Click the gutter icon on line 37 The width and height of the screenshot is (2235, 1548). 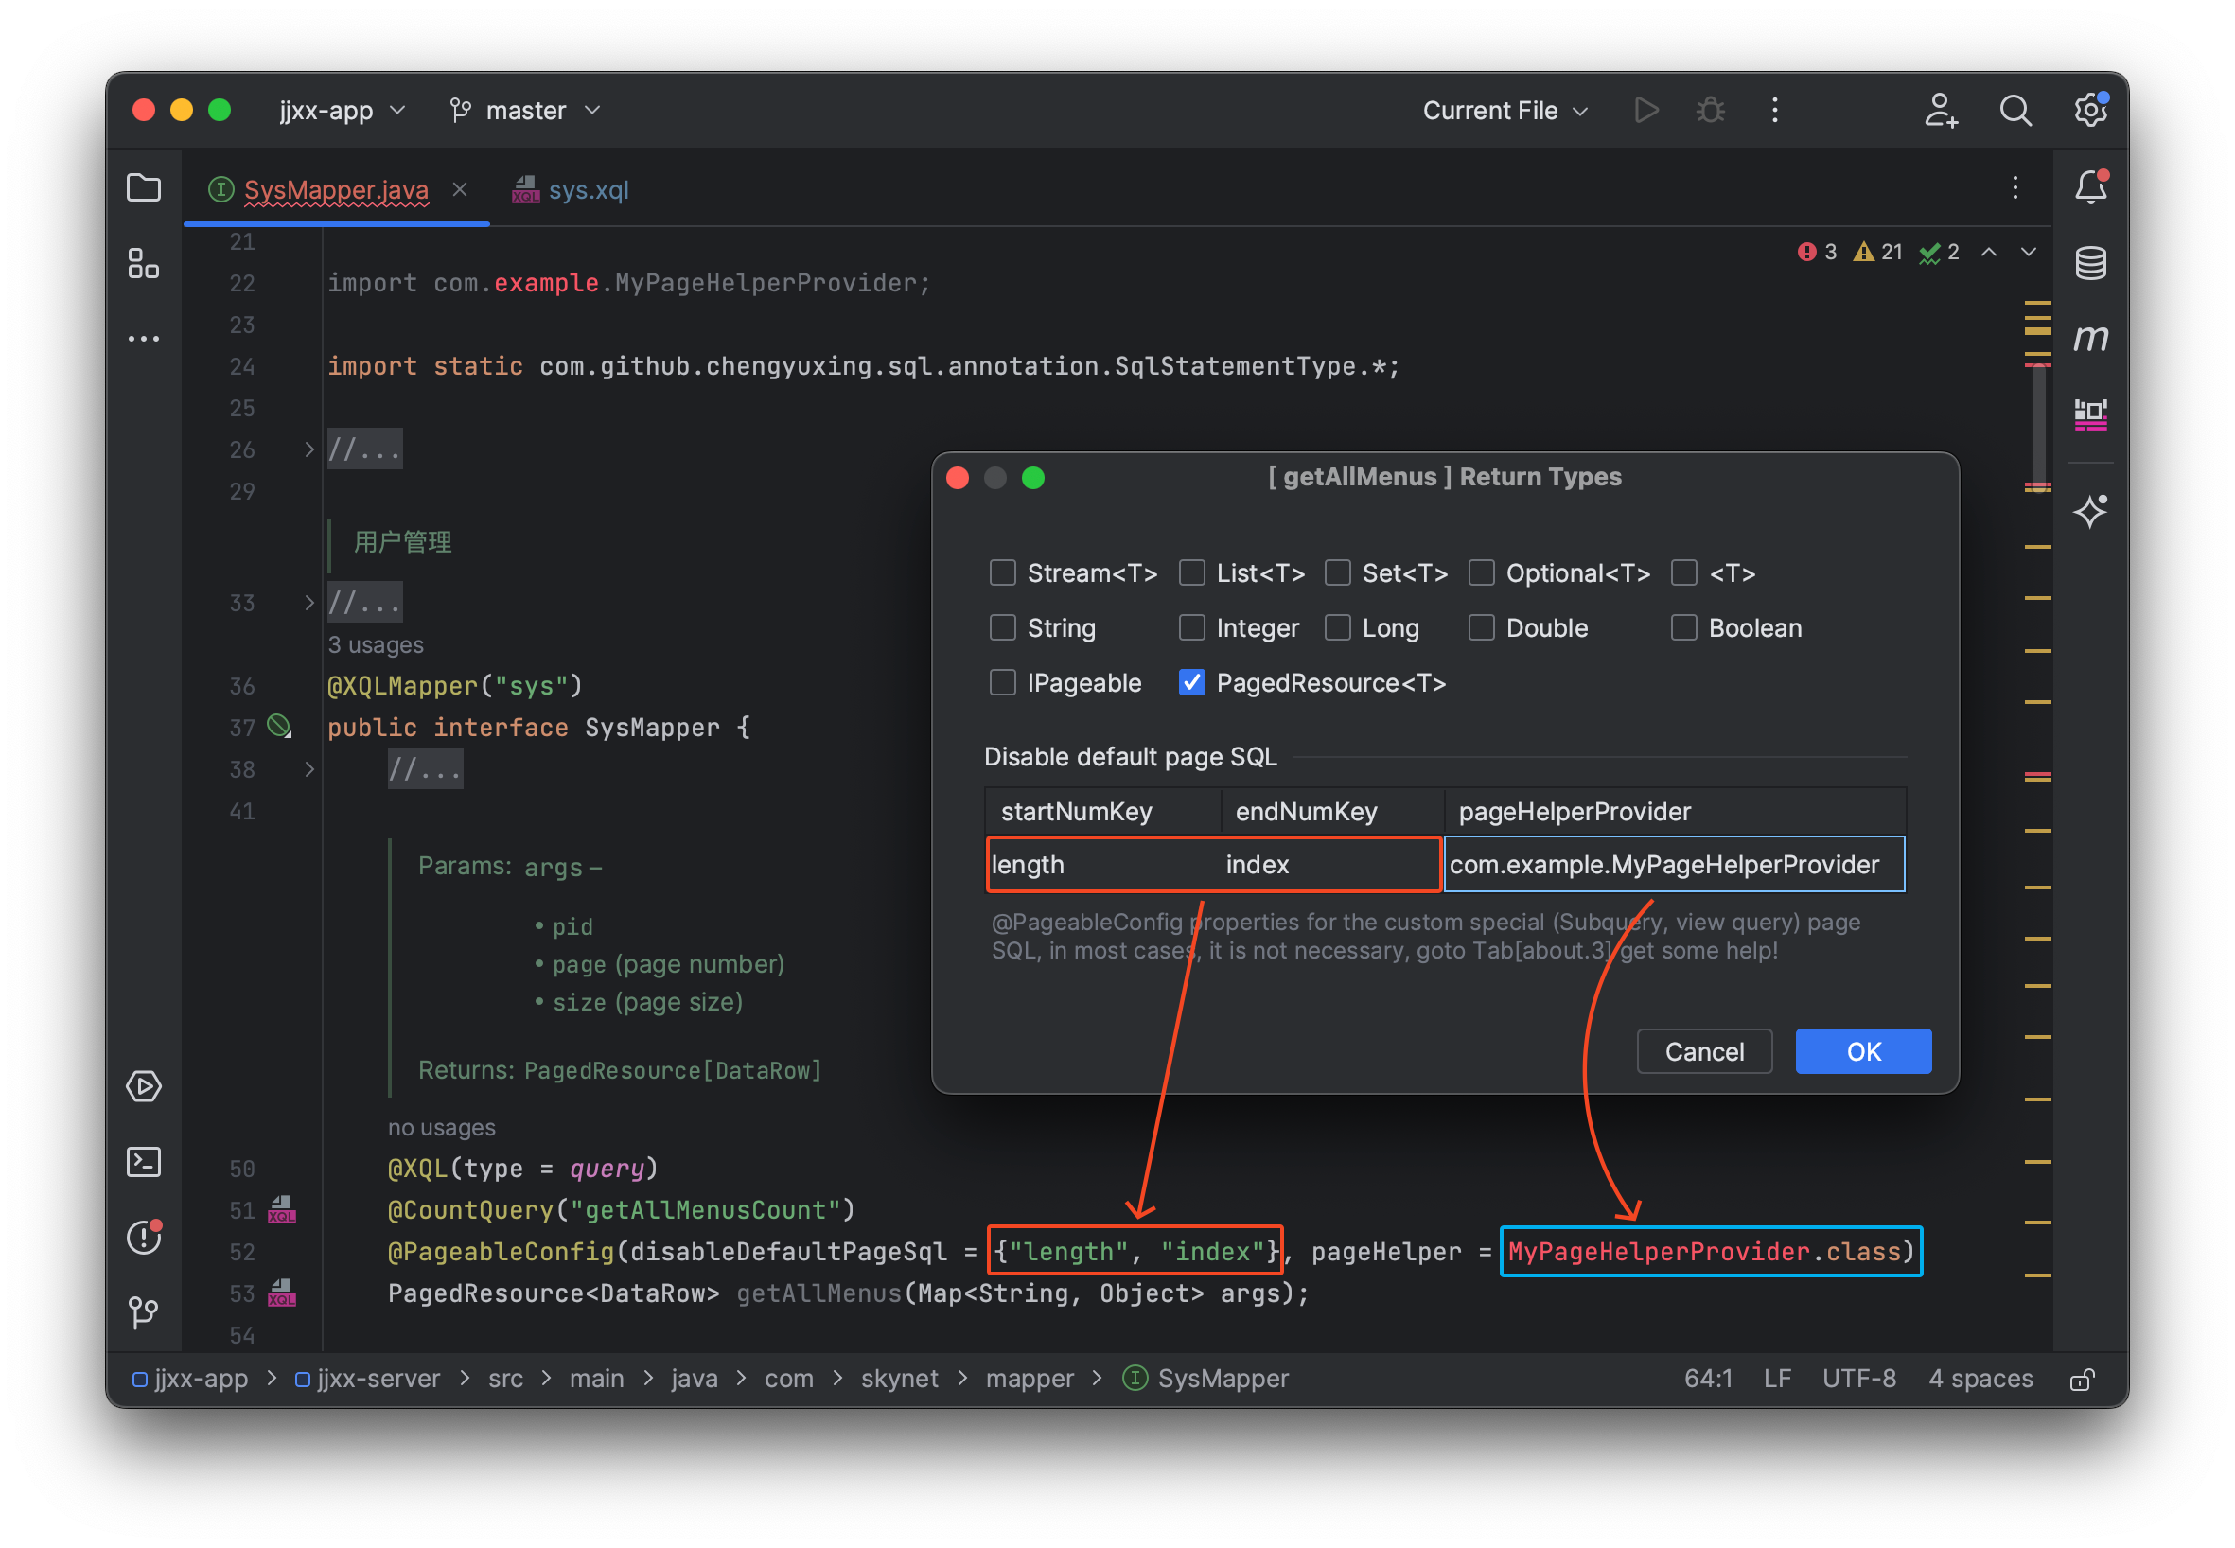click(x=279, y=727)
